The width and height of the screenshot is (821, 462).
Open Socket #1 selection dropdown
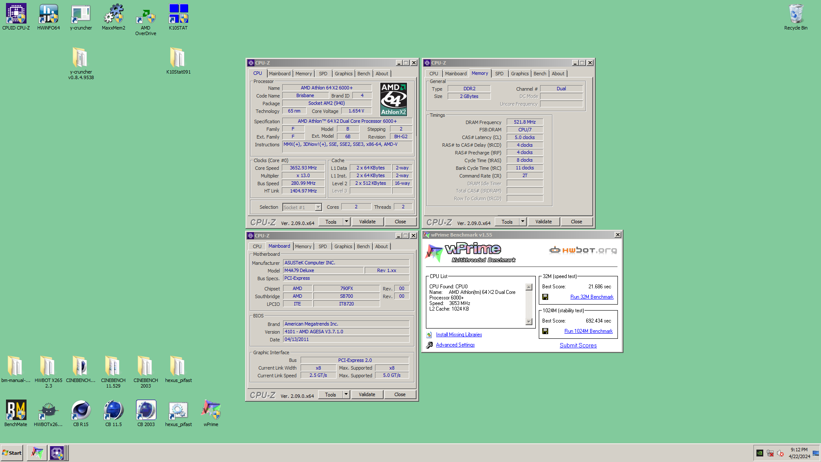(x=318, y=207)
